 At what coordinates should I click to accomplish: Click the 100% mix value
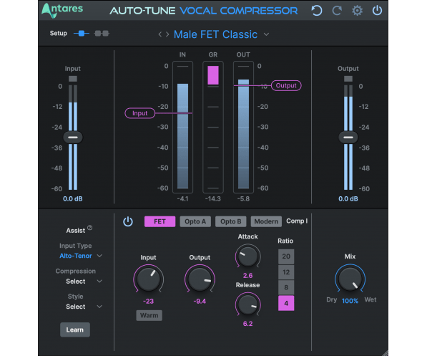point(350,301)
